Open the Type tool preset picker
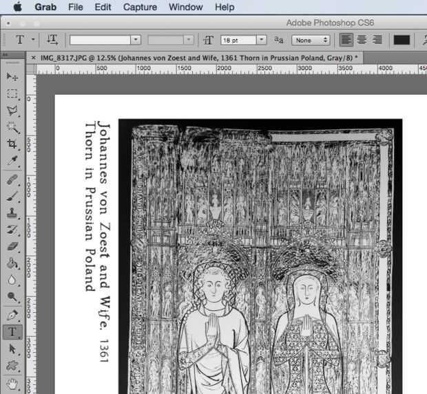 tap(33, 39)
